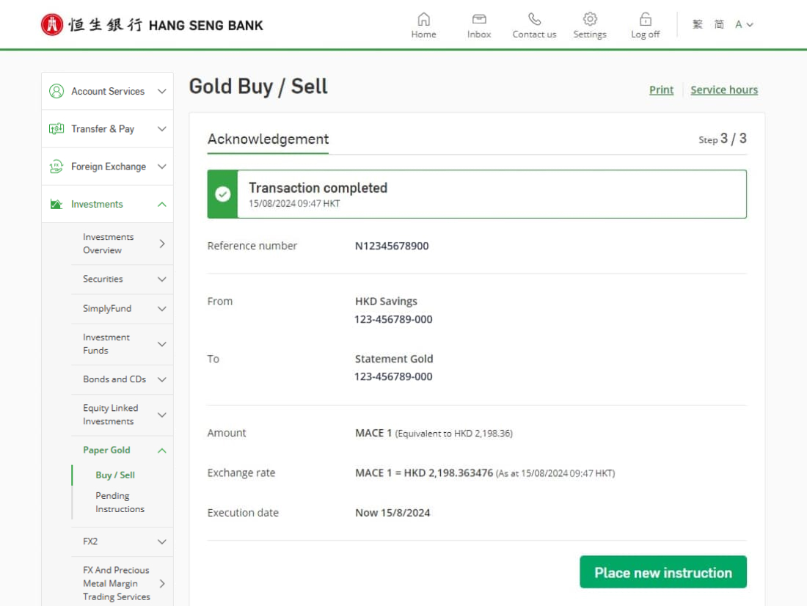The image size is (807, 606).
Task: Collapse the Investments section
Action: click(162, 205)
